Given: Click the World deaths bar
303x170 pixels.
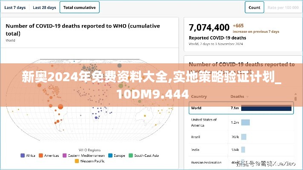Looking at the screenshot, I should point(266,108).
